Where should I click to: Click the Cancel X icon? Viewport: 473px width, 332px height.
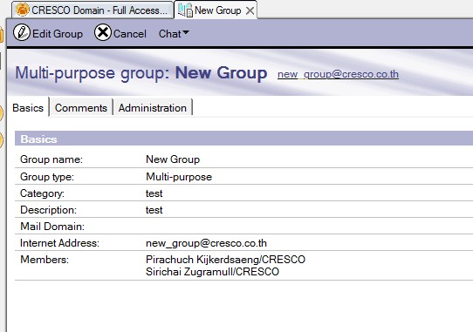103,32
